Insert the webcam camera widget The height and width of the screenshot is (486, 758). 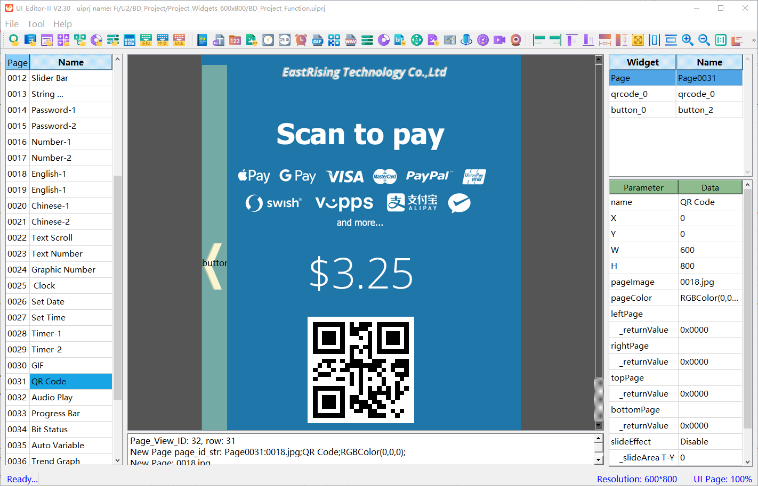[516, 40]
